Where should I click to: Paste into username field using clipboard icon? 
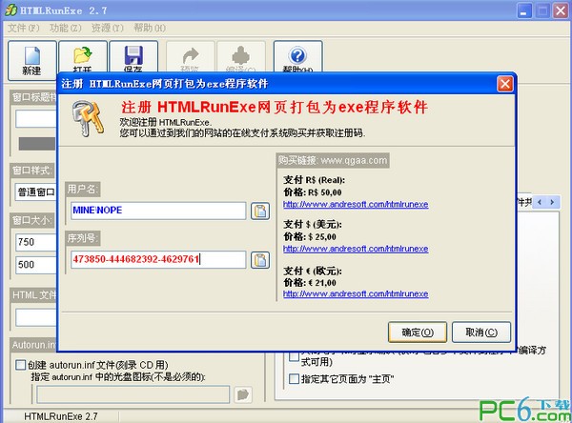point(260,211)
